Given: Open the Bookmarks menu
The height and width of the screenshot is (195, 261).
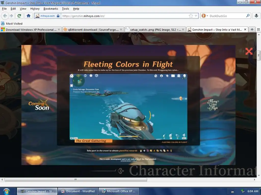Looking at the screenshot, I should [51, 9].
